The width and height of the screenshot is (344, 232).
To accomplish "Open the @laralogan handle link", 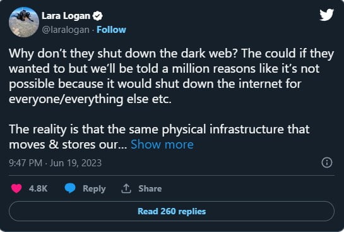I will tap(66, 30).
